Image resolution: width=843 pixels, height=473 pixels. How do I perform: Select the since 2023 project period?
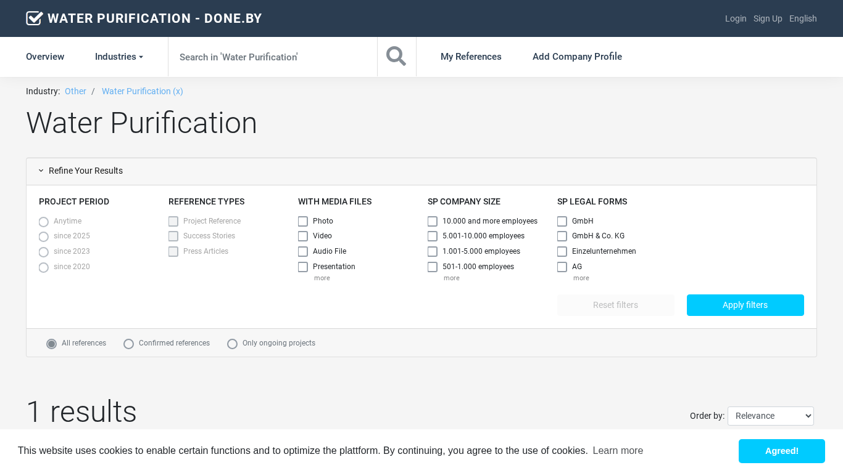coord(44,252)
